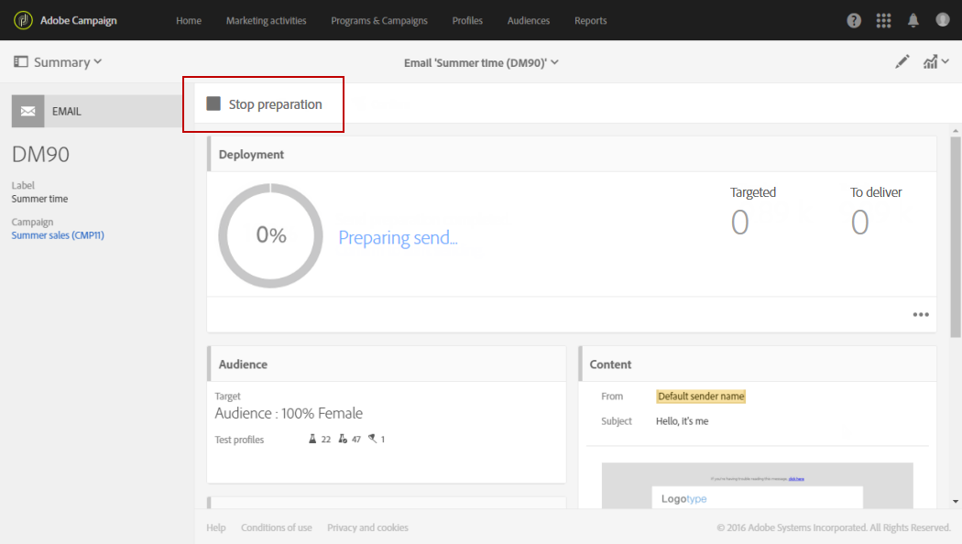Click the Targeted count value
Image resolution: width=962 pixels, height=544 pixels.
740,222
